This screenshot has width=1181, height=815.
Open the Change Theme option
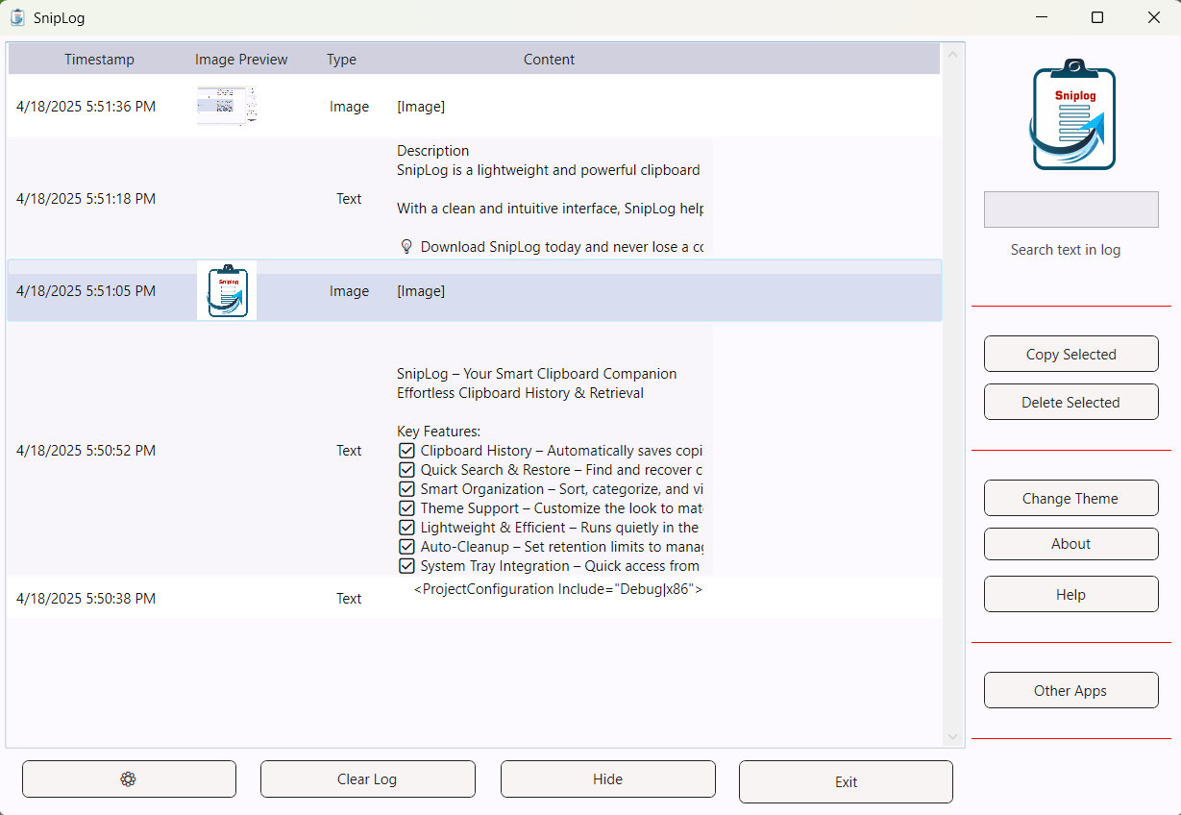(x=1070, y=498)
